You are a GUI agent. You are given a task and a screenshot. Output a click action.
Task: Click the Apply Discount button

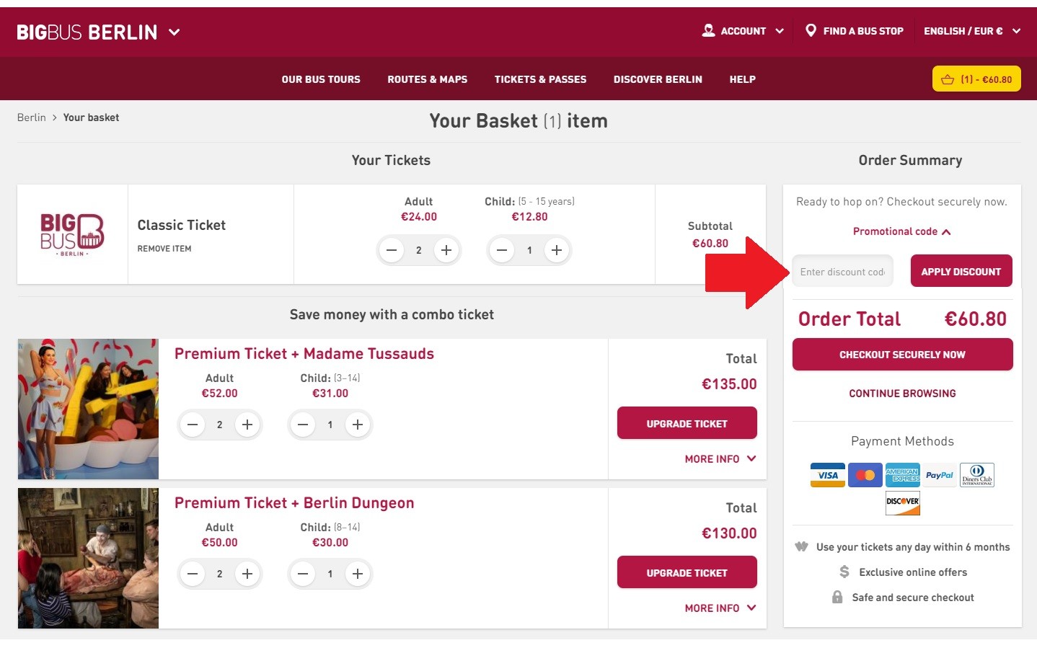(x=961, y=271)
